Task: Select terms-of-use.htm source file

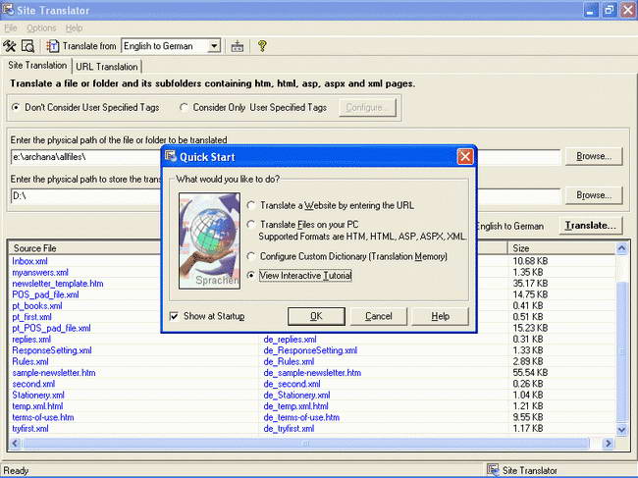Action: pyautogui.click(x=43, y=417)
